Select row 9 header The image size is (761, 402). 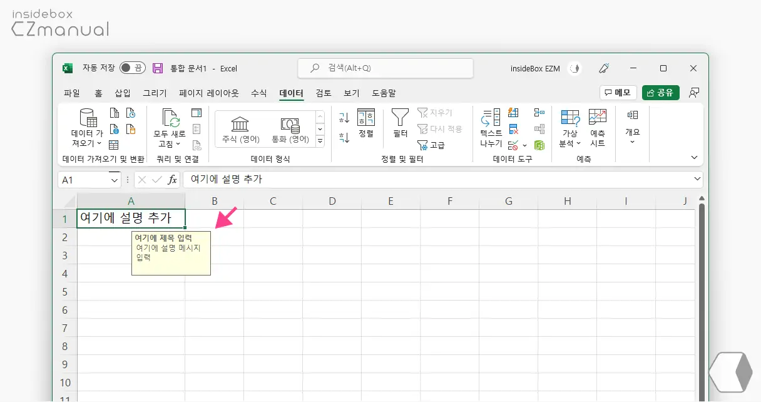point(64,364)
